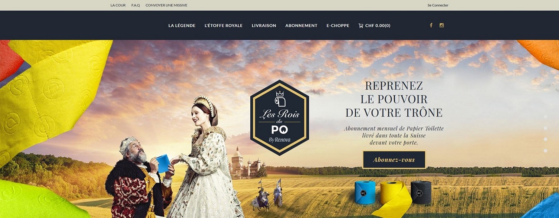The image size is (559, 218).
Task: Select the blue toilet paper roll
Action: pos(365,192)
